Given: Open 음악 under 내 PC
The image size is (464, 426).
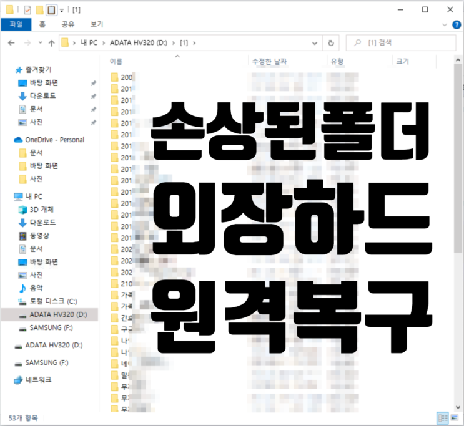Looking at the screenshot, I should coord(36,288).
